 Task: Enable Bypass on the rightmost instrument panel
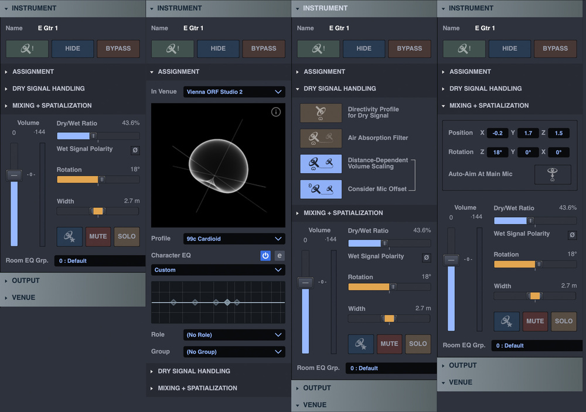click(555, 49)
